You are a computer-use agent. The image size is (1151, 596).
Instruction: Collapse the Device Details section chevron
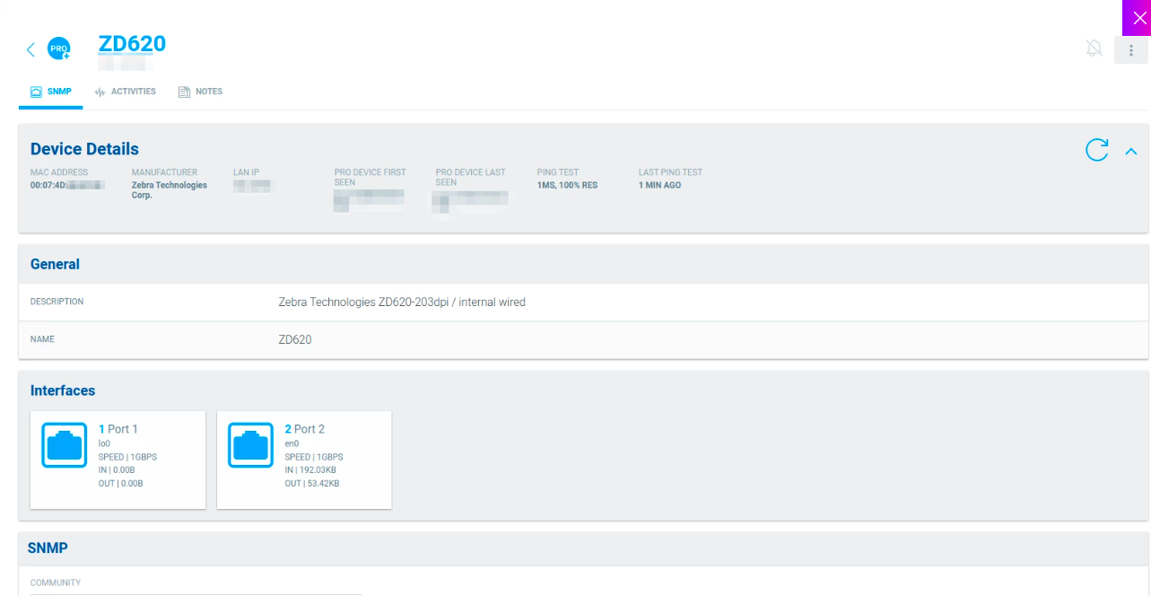click(x=1131, y=151)
